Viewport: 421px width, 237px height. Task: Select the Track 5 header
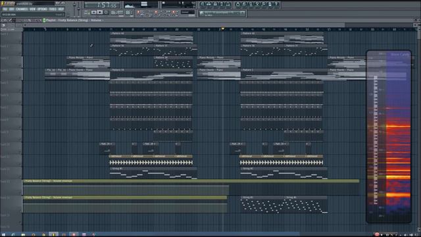coord(11,86)
